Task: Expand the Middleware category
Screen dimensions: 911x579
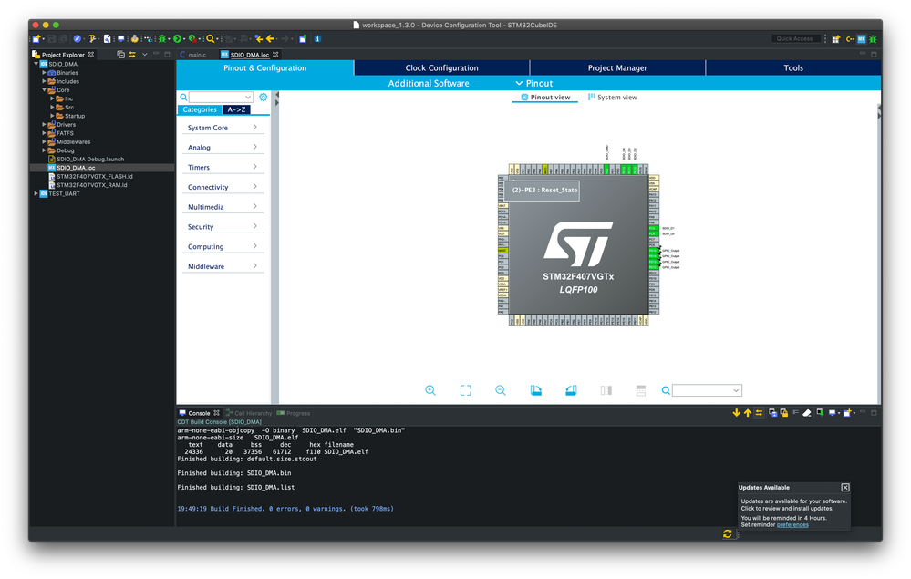Action: pyautogui.click(x=223, y=265)
